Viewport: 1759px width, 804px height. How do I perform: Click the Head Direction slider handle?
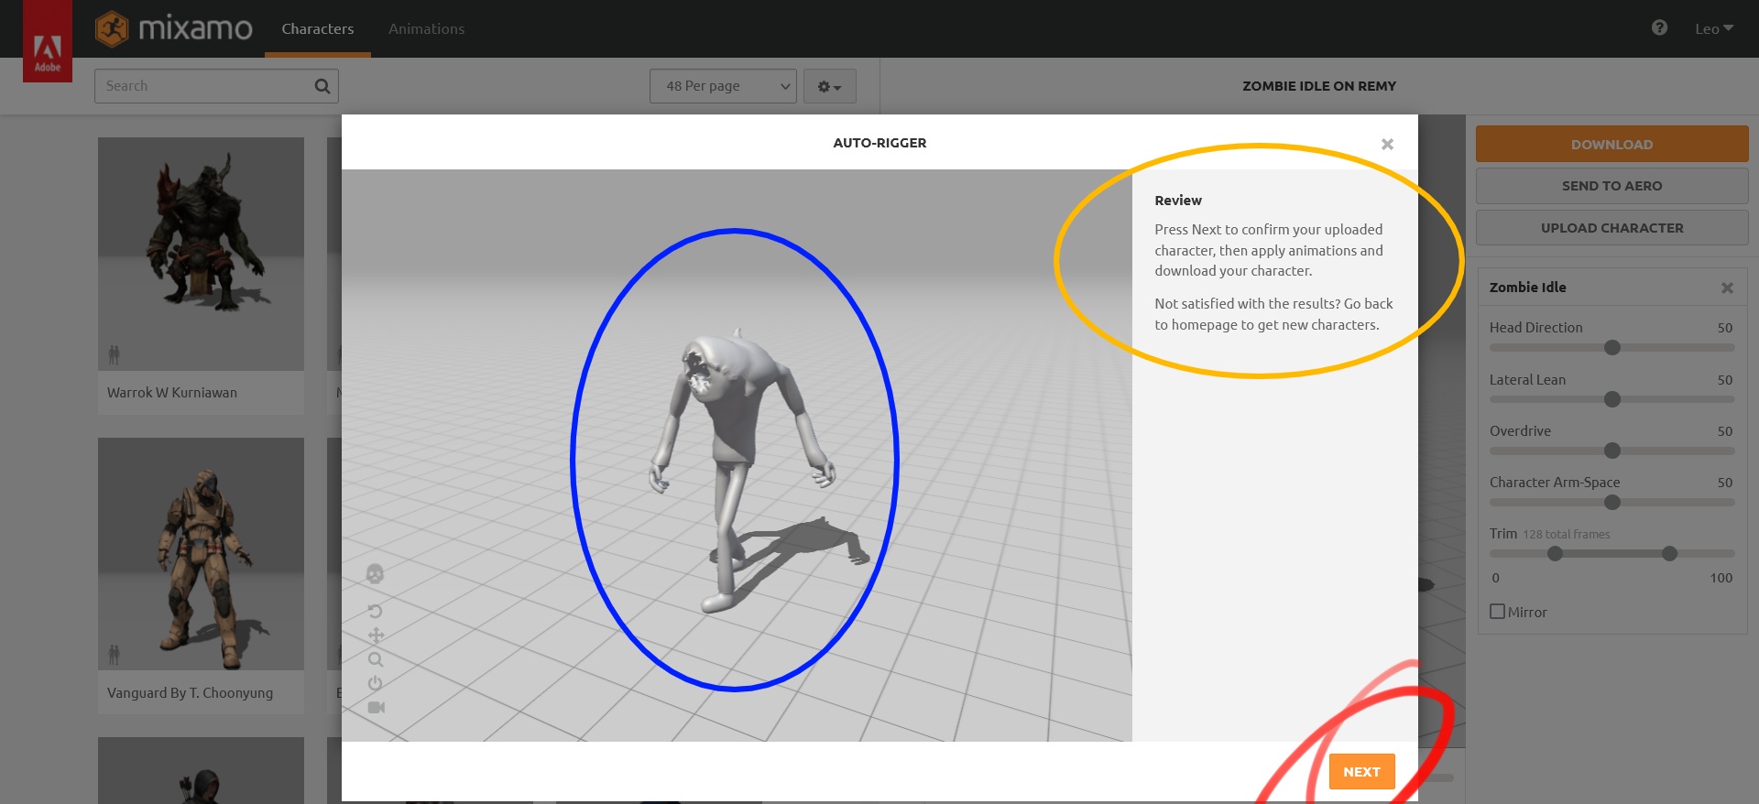1612,348
